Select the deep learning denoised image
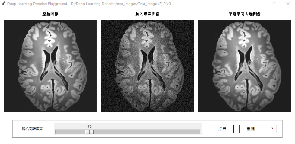Screen dimensions: 295x144 [x=245, y=66]
